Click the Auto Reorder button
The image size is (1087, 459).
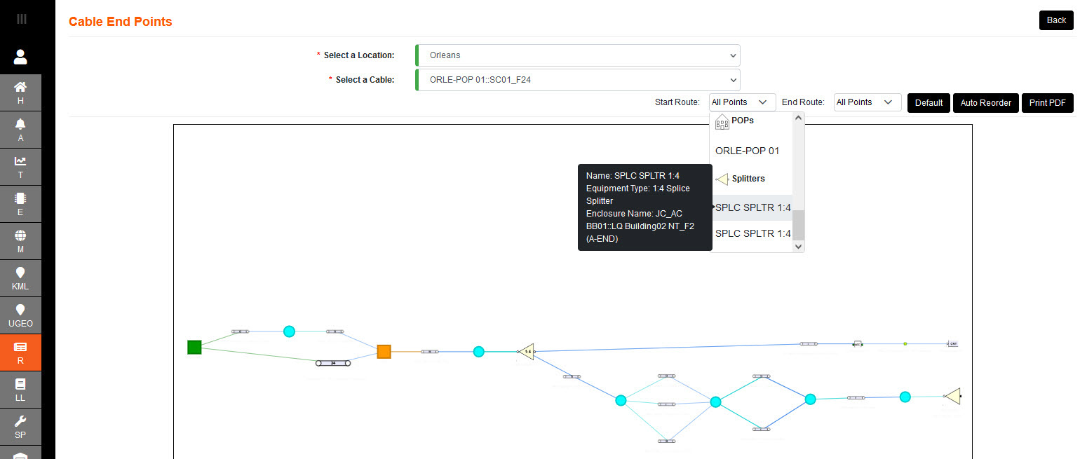pyautogui.click(x=985, y=103)
